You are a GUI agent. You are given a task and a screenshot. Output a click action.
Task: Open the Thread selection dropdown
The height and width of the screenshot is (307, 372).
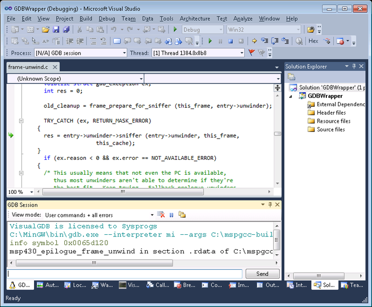[242, 53]
